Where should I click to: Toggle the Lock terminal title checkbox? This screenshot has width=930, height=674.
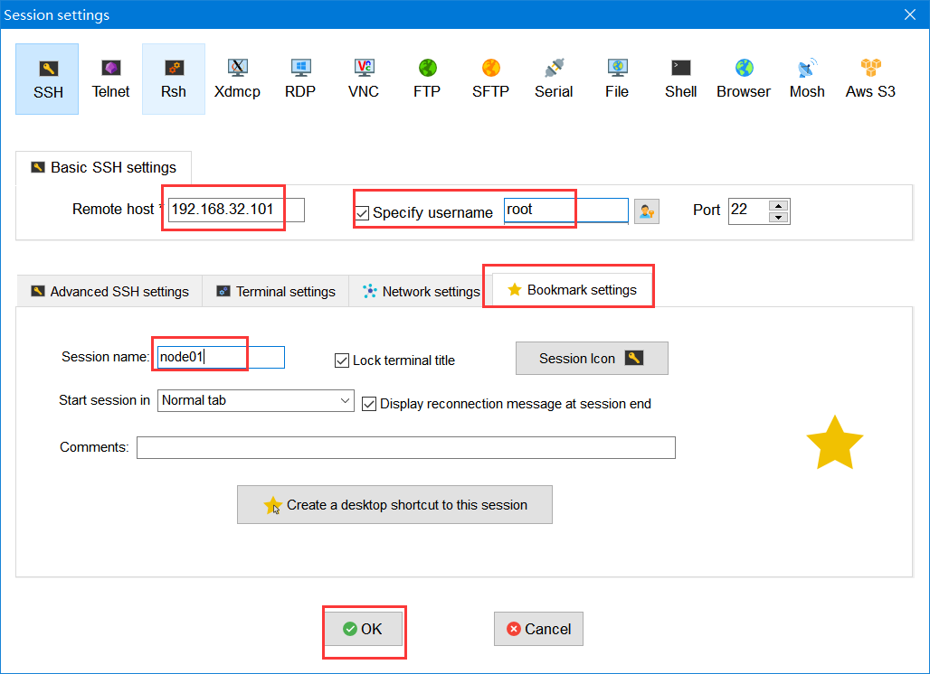click(x=342, y=360)
